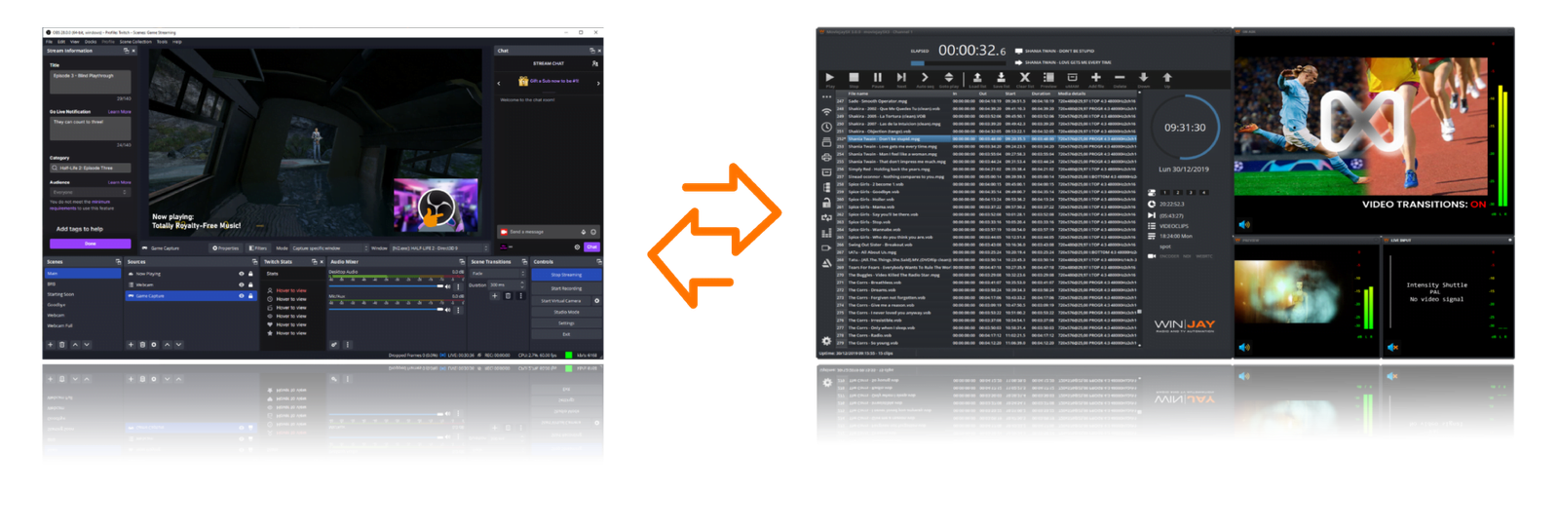Select The Corrs - Breathless row in WinJay

[986, 283]
